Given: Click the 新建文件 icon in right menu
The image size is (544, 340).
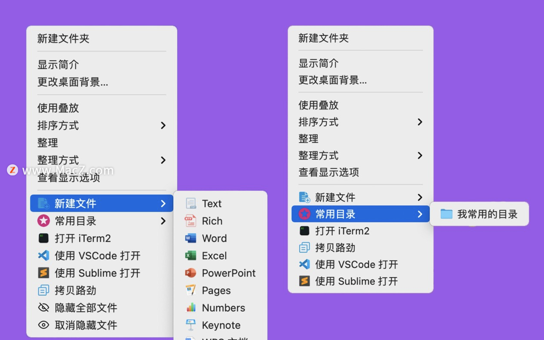Looking at the screenshot, I should (x=304, y=197).
